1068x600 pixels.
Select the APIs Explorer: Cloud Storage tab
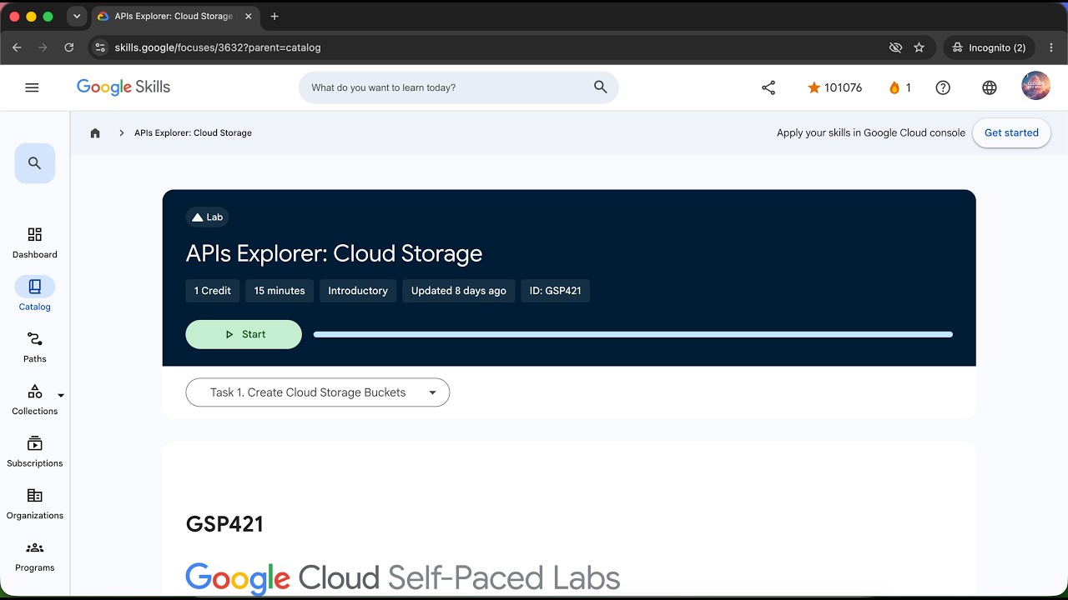175,16
